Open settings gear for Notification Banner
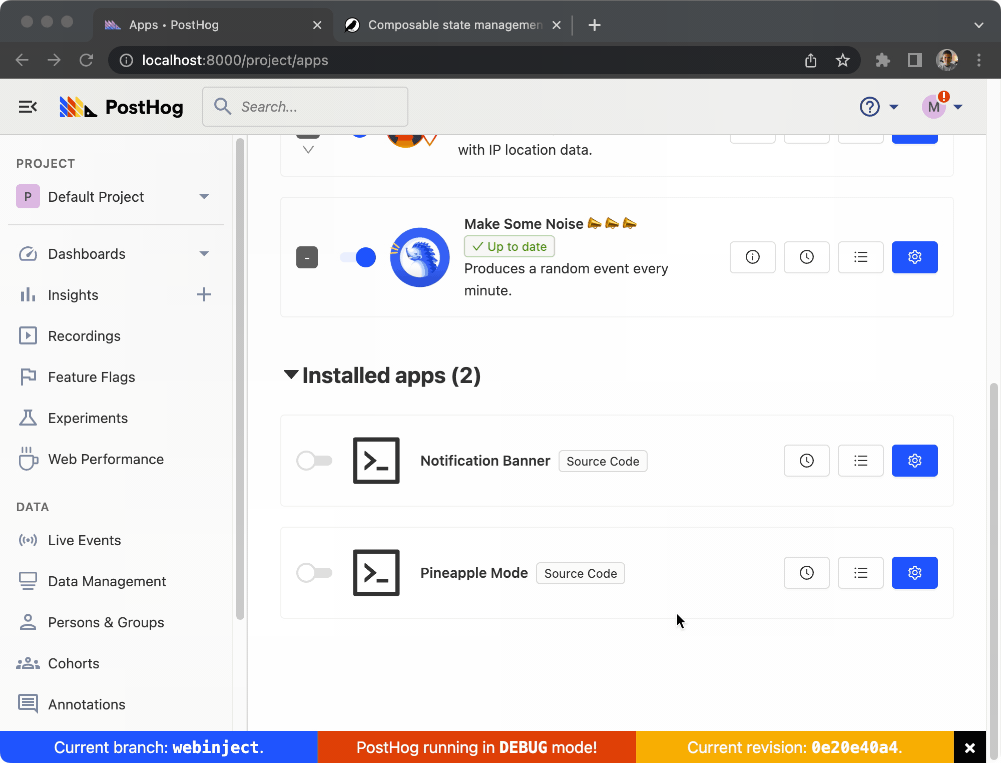The width and height of the screenshot is (1001, 763). click(914, 461)
